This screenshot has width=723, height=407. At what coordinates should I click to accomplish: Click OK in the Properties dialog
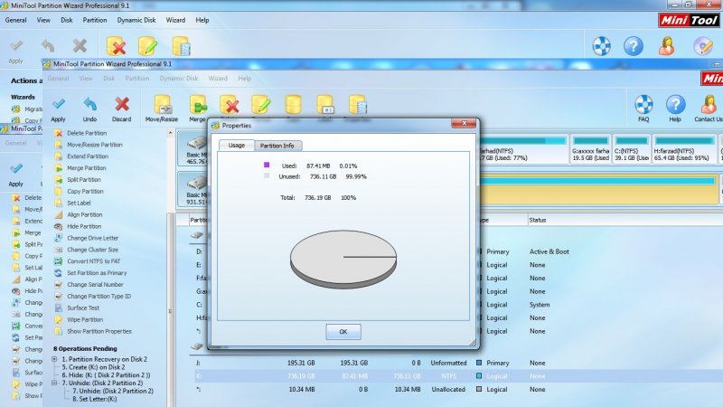click(x=343, y=332)
